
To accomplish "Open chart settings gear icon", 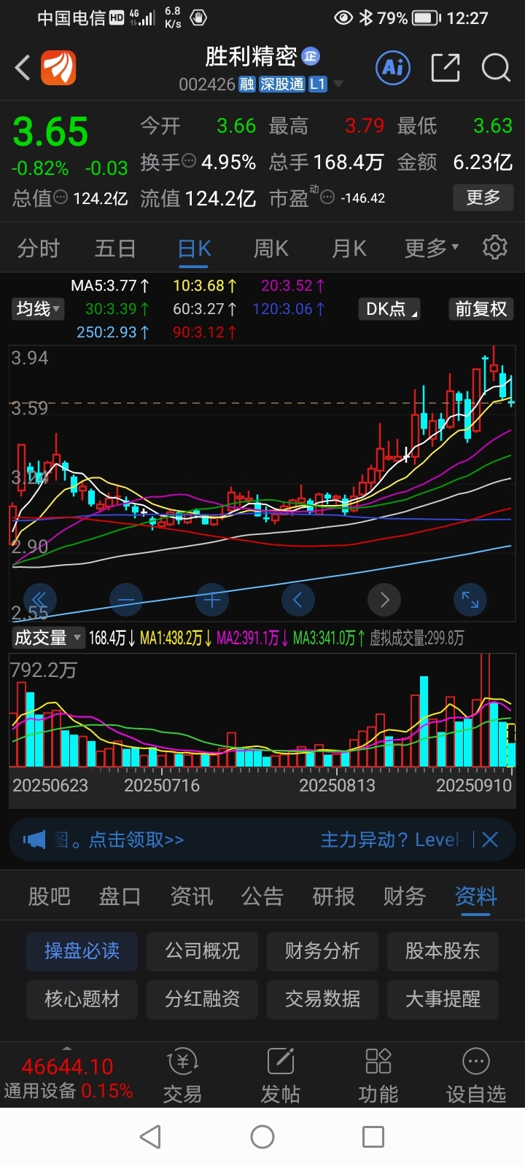I will coord(495,248).
